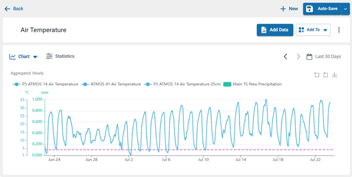
Task: Open the calendar icon for date range
Action: click(x=309, y=57)
